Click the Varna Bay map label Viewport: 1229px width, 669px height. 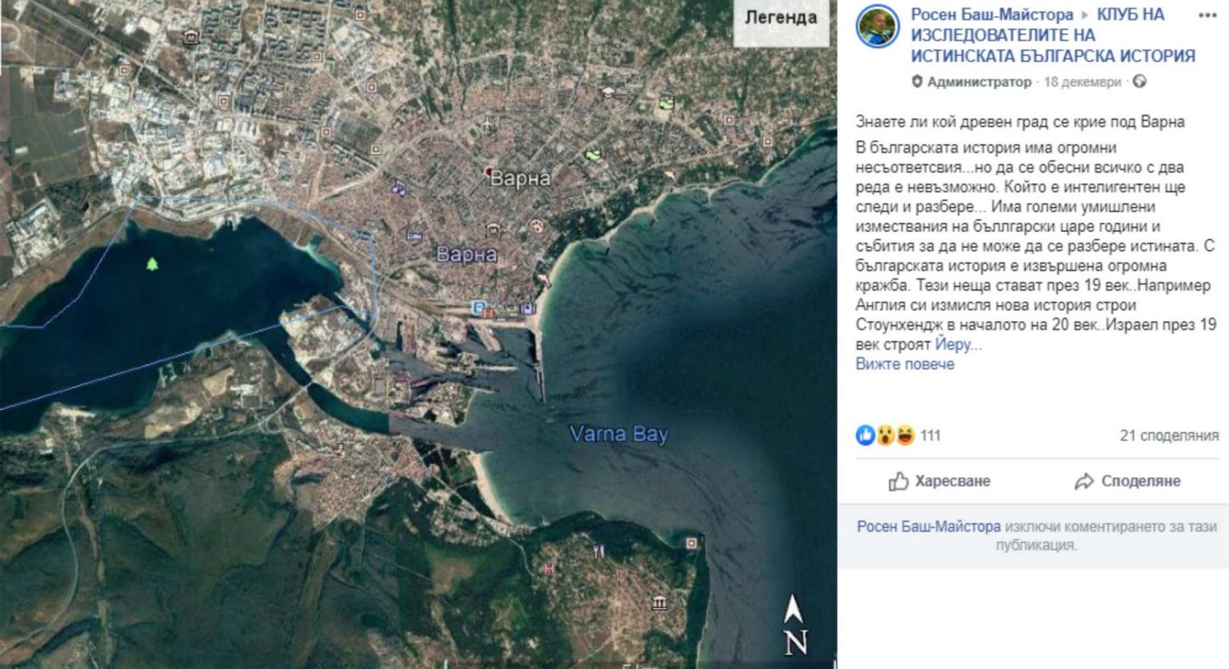point(619,435)
